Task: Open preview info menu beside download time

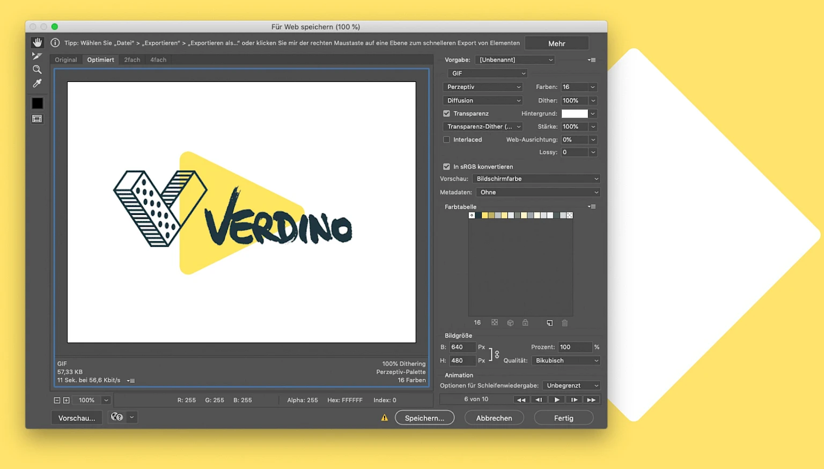Action: tap(131, 381)
